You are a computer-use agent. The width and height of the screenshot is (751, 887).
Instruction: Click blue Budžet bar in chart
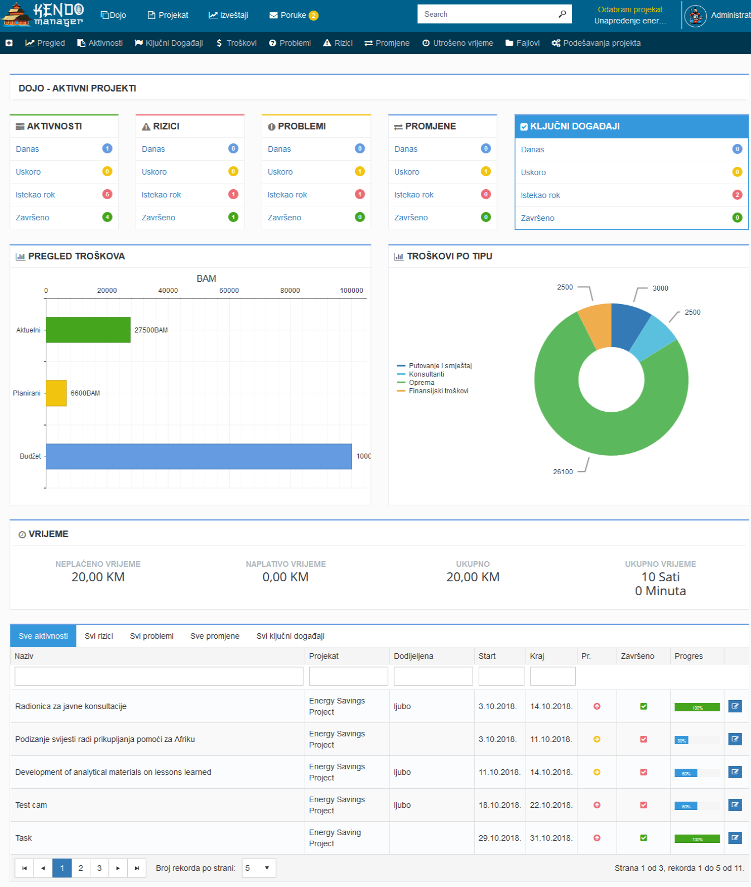click(x=199, y=456)
